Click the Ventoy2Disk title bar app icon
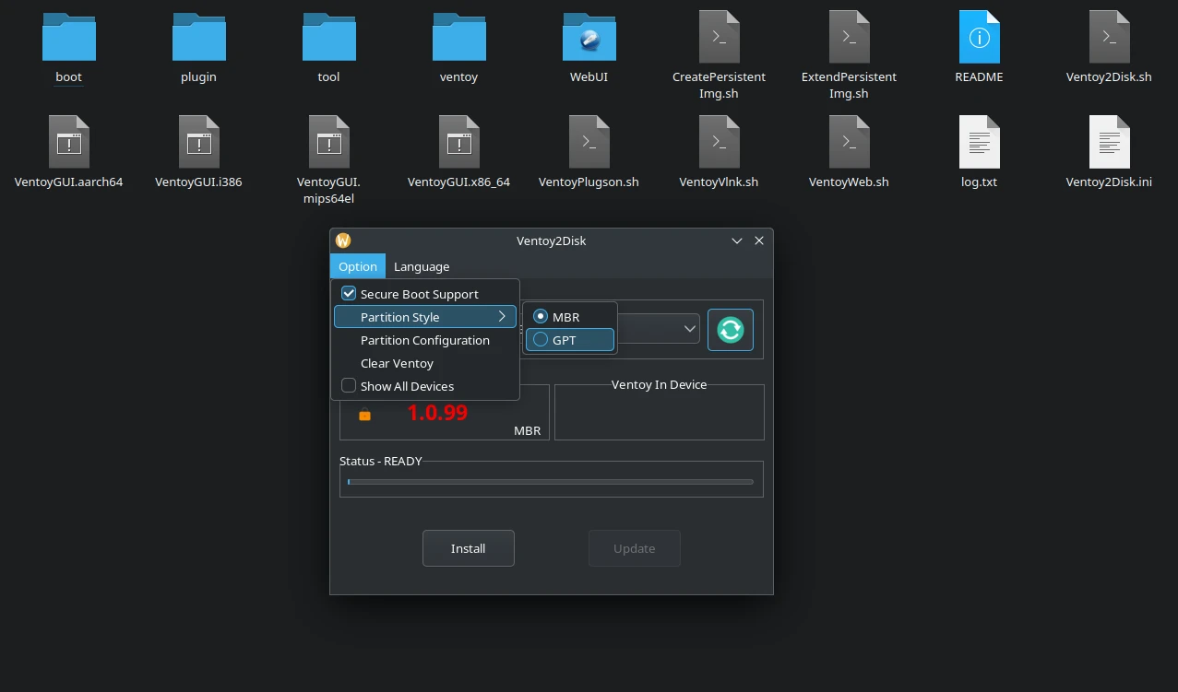Viewport: 1178px width, 692px height. 343,240
